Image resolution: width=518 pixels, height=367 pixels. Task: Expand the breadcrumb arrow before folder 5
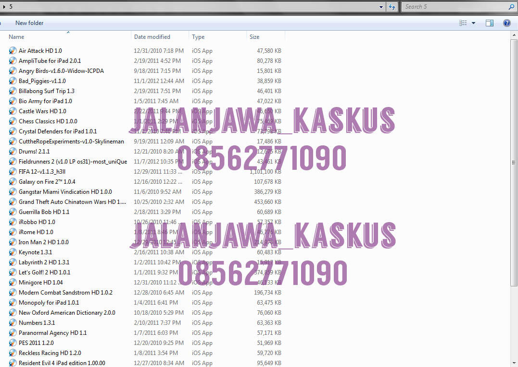pyautogui.click(x=4, y=7)
